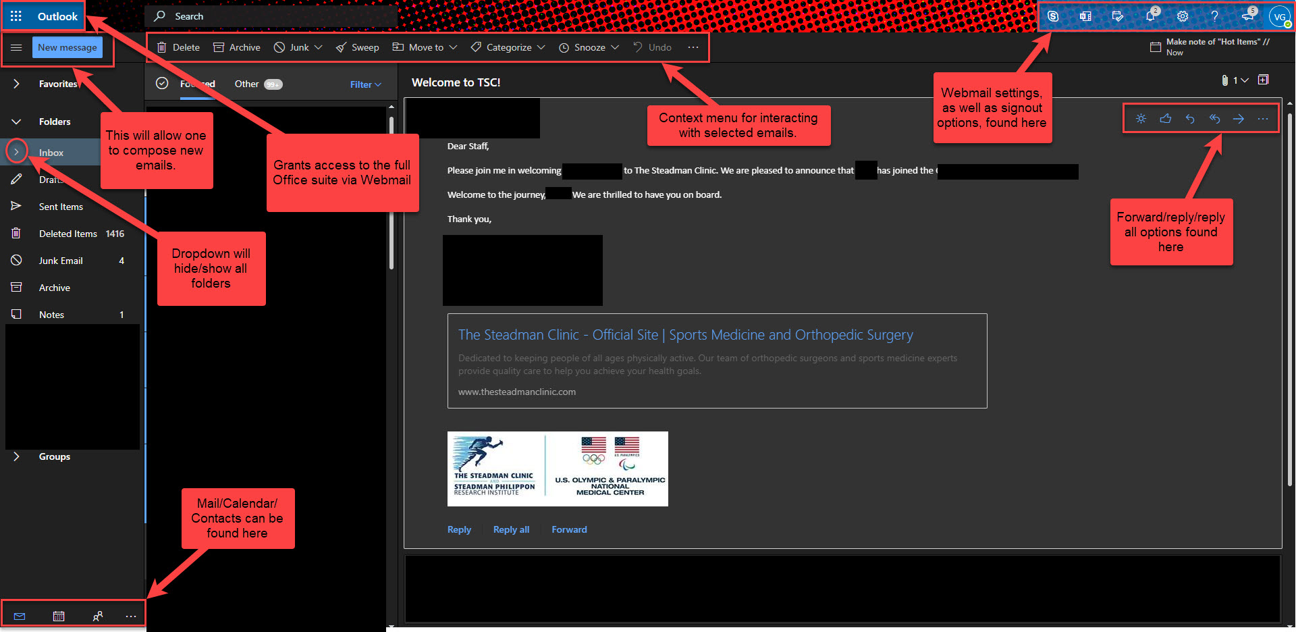Open message in a new window icon
The height and width of the screenshot is (632, 1296).
1264,80
